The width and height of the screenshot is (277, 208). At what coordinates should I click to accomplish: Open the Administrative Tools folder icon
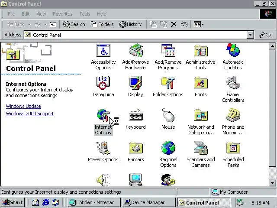pyautogui.click(x=200, y=51)
